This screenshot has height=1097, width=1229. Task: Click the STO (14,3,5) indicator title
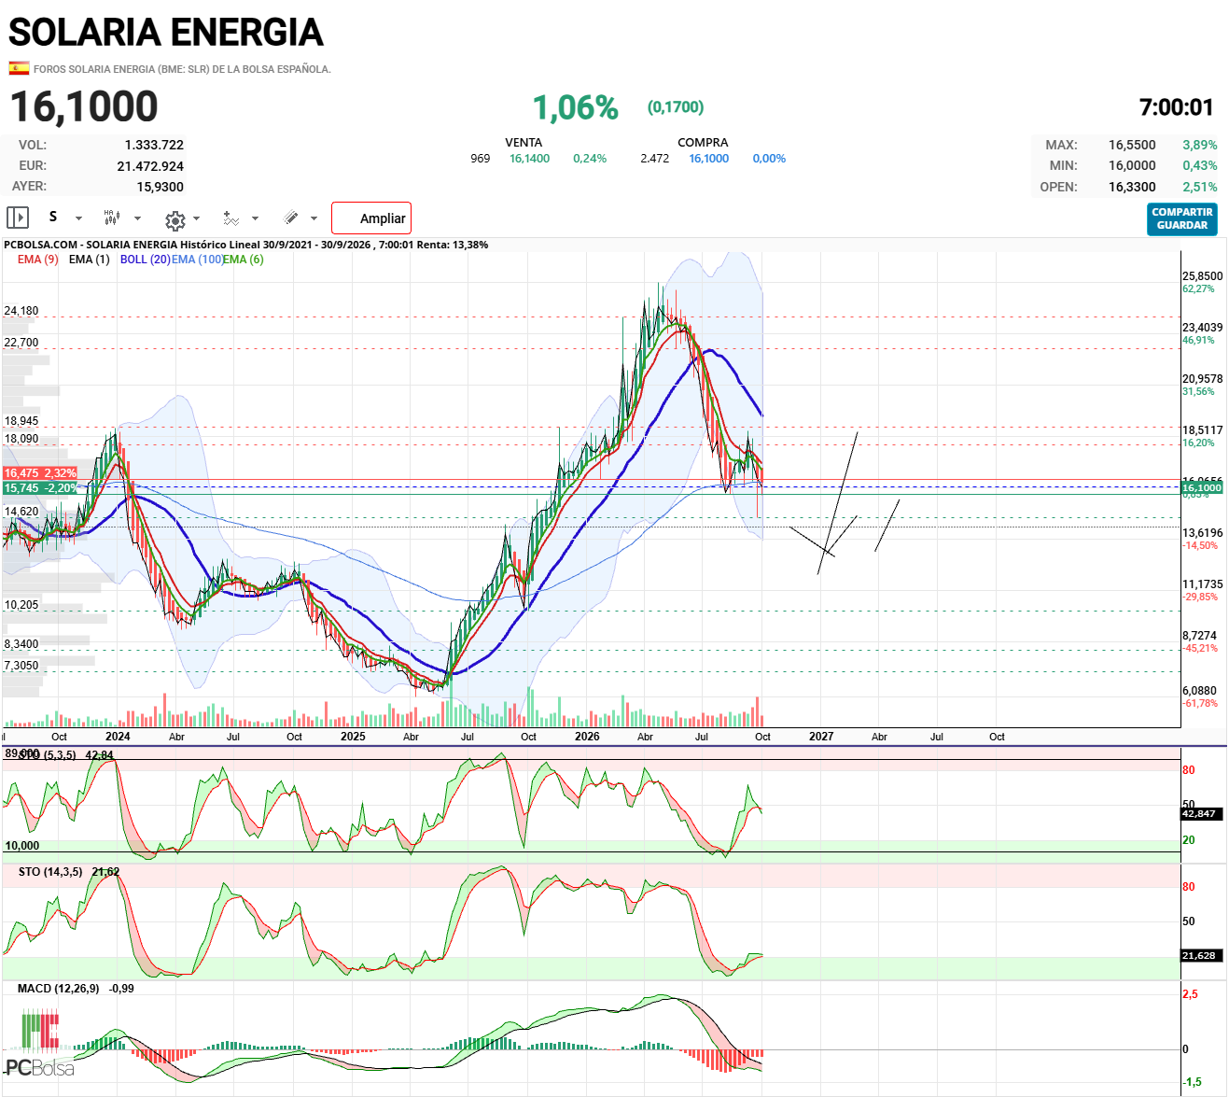[50, 872]
